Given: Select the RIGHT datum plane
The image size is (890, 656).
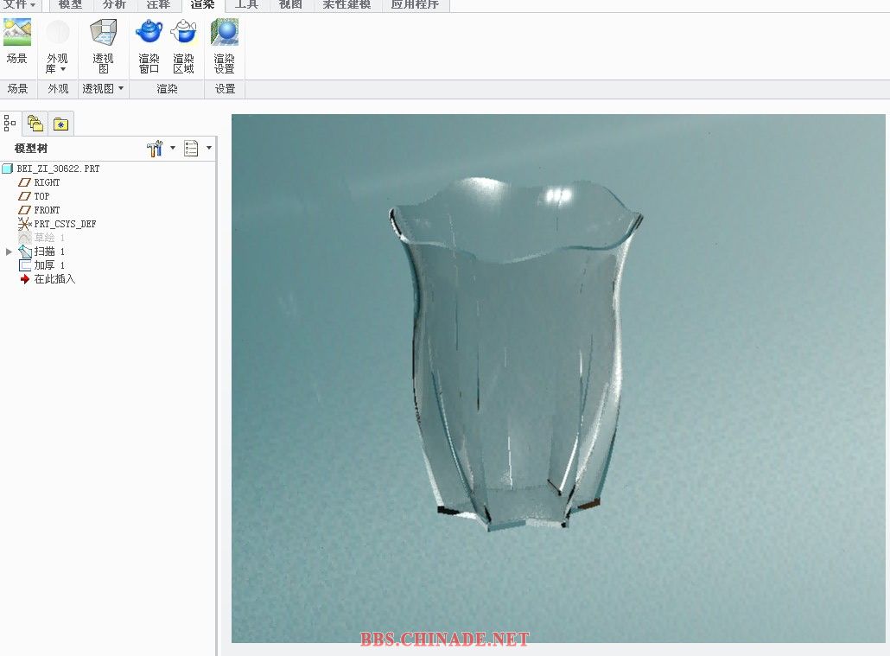Looking at the screenshot, I should tap(47, 182).
